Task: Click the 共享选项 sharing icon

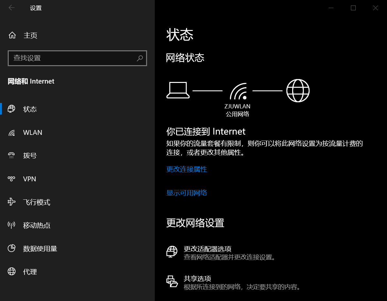Action: 172,281
